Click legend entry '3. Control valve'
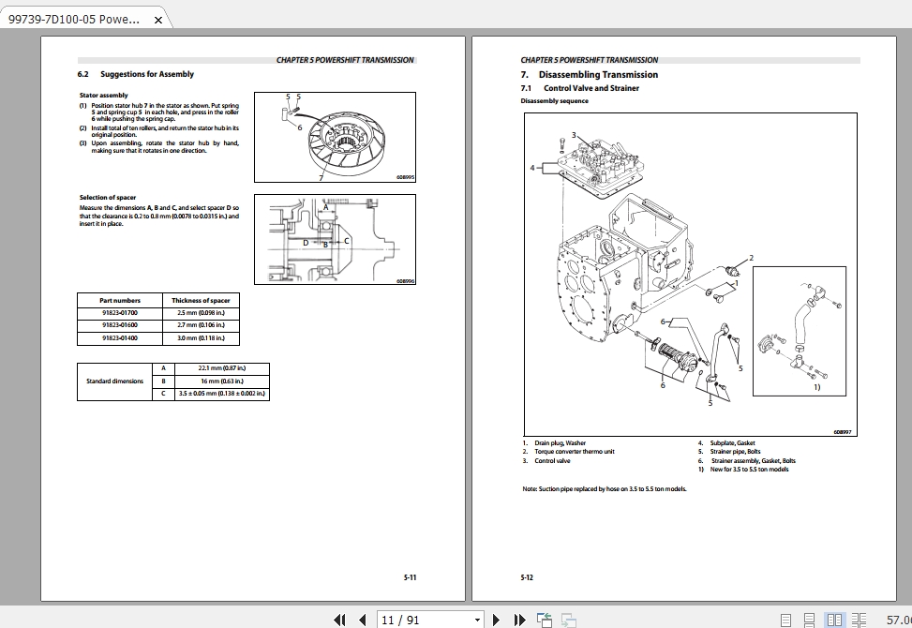 click(546, 461)
